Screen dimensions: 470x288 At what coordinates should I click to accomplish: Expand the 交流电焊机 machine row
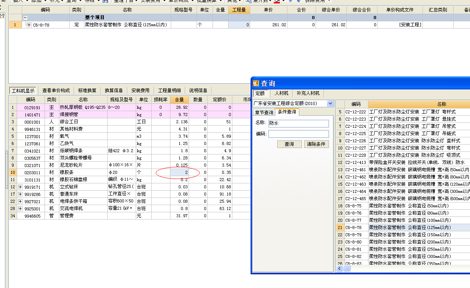(x=20, y=208)
